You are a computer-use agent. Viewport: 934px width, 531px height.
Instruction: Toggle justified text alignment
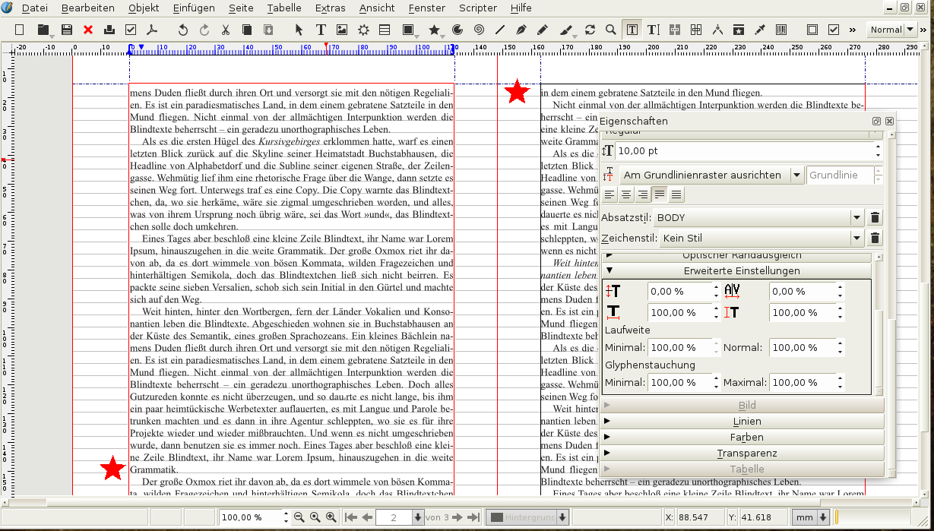(x=659, y=194)
